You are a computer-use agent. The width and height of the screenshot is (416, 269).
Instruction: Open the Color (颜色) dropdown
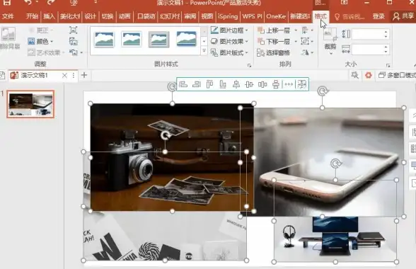coord(40,42)
